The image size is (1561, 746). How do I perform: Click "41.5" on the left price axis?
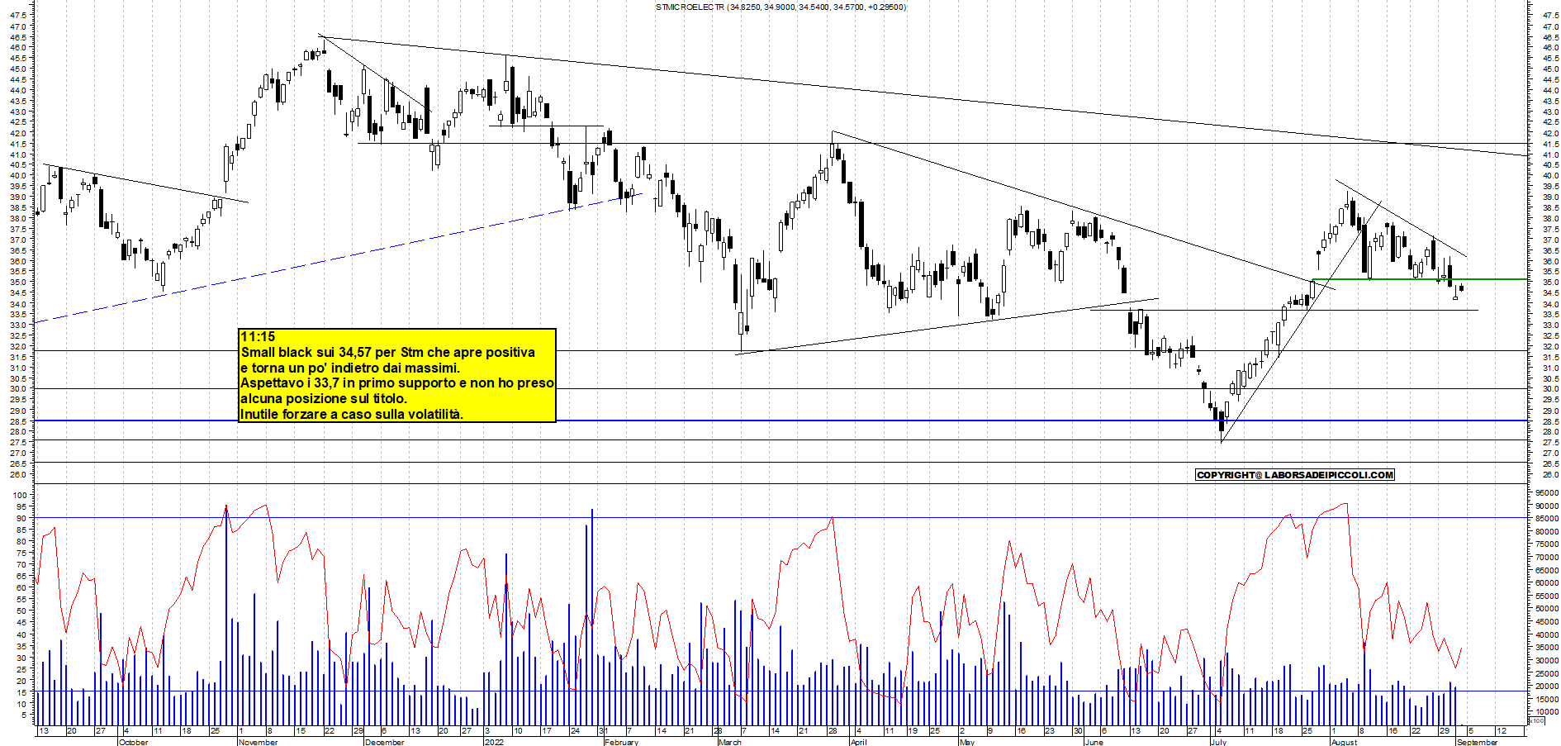click(x=18, y=144)
